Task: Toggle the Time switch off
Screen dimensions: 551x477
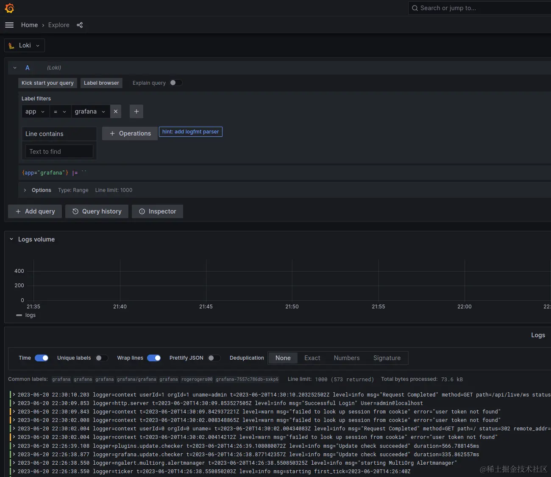Action: (x=42, y=358)
